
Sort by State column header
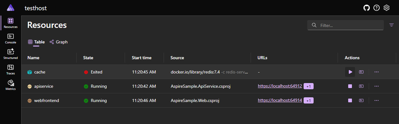[88, 58]
